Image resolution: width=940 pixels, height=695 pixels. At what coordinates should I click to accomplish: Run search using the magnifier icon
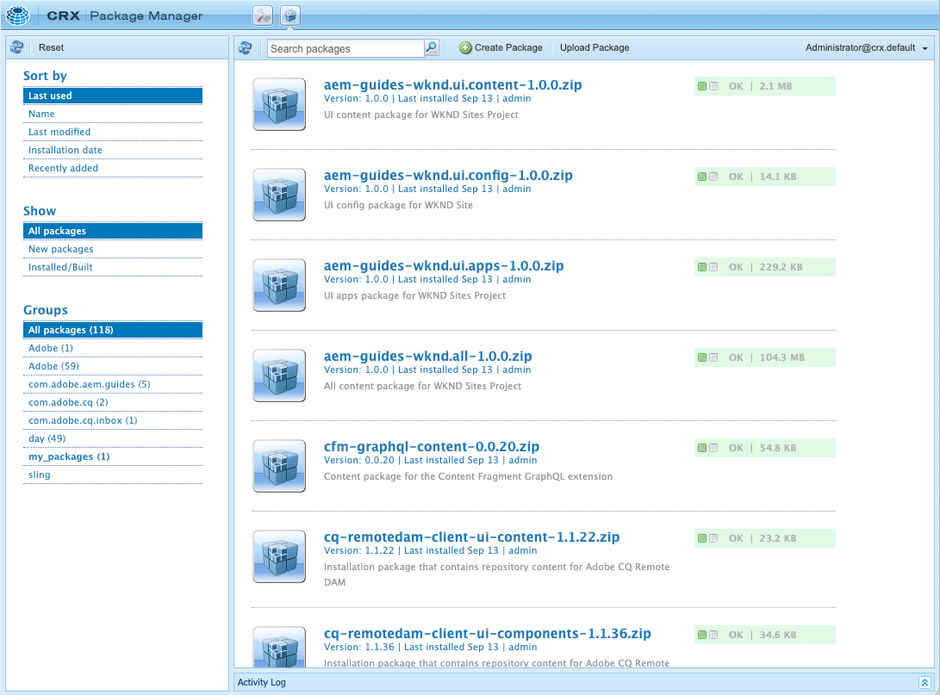click(x=431, y=48)
